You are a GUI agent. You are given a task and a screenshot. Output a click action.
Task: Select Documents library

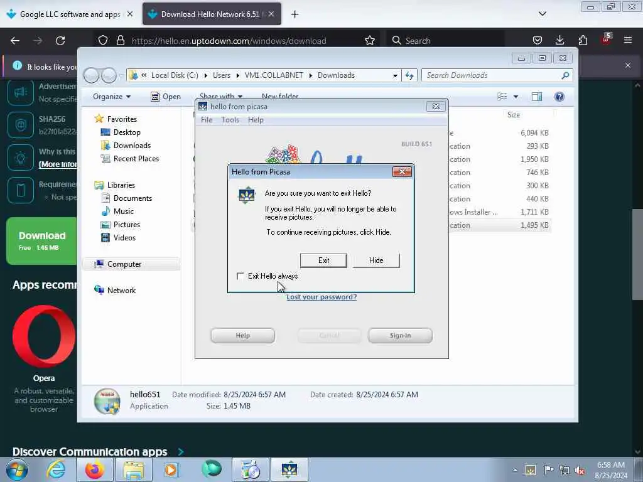[132, 198]
